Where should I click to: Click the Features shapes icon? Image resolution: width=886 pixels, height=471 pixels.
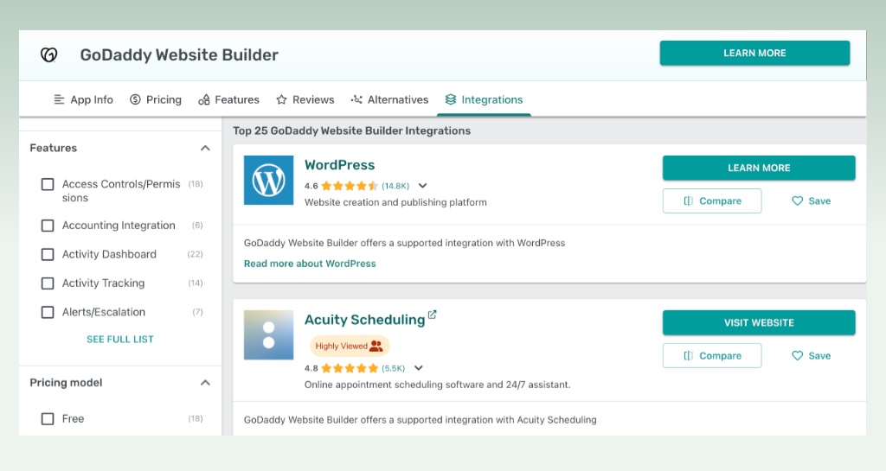pyautogui.click(x=204, y=100)
